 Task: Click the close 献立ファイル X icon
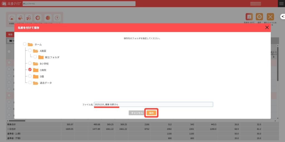coord(270,17)
